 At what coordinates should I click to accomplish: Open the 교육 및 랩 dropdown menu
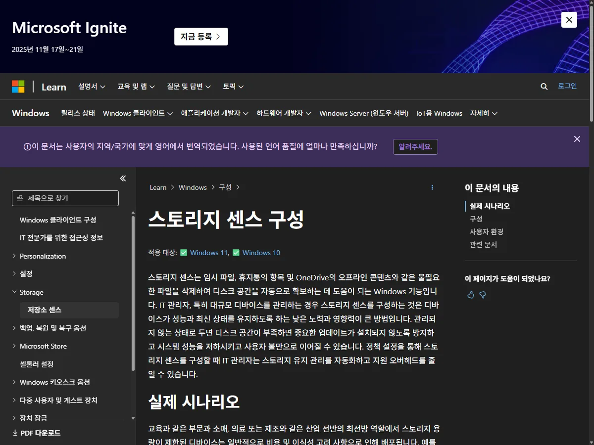[x=136, y=87]
